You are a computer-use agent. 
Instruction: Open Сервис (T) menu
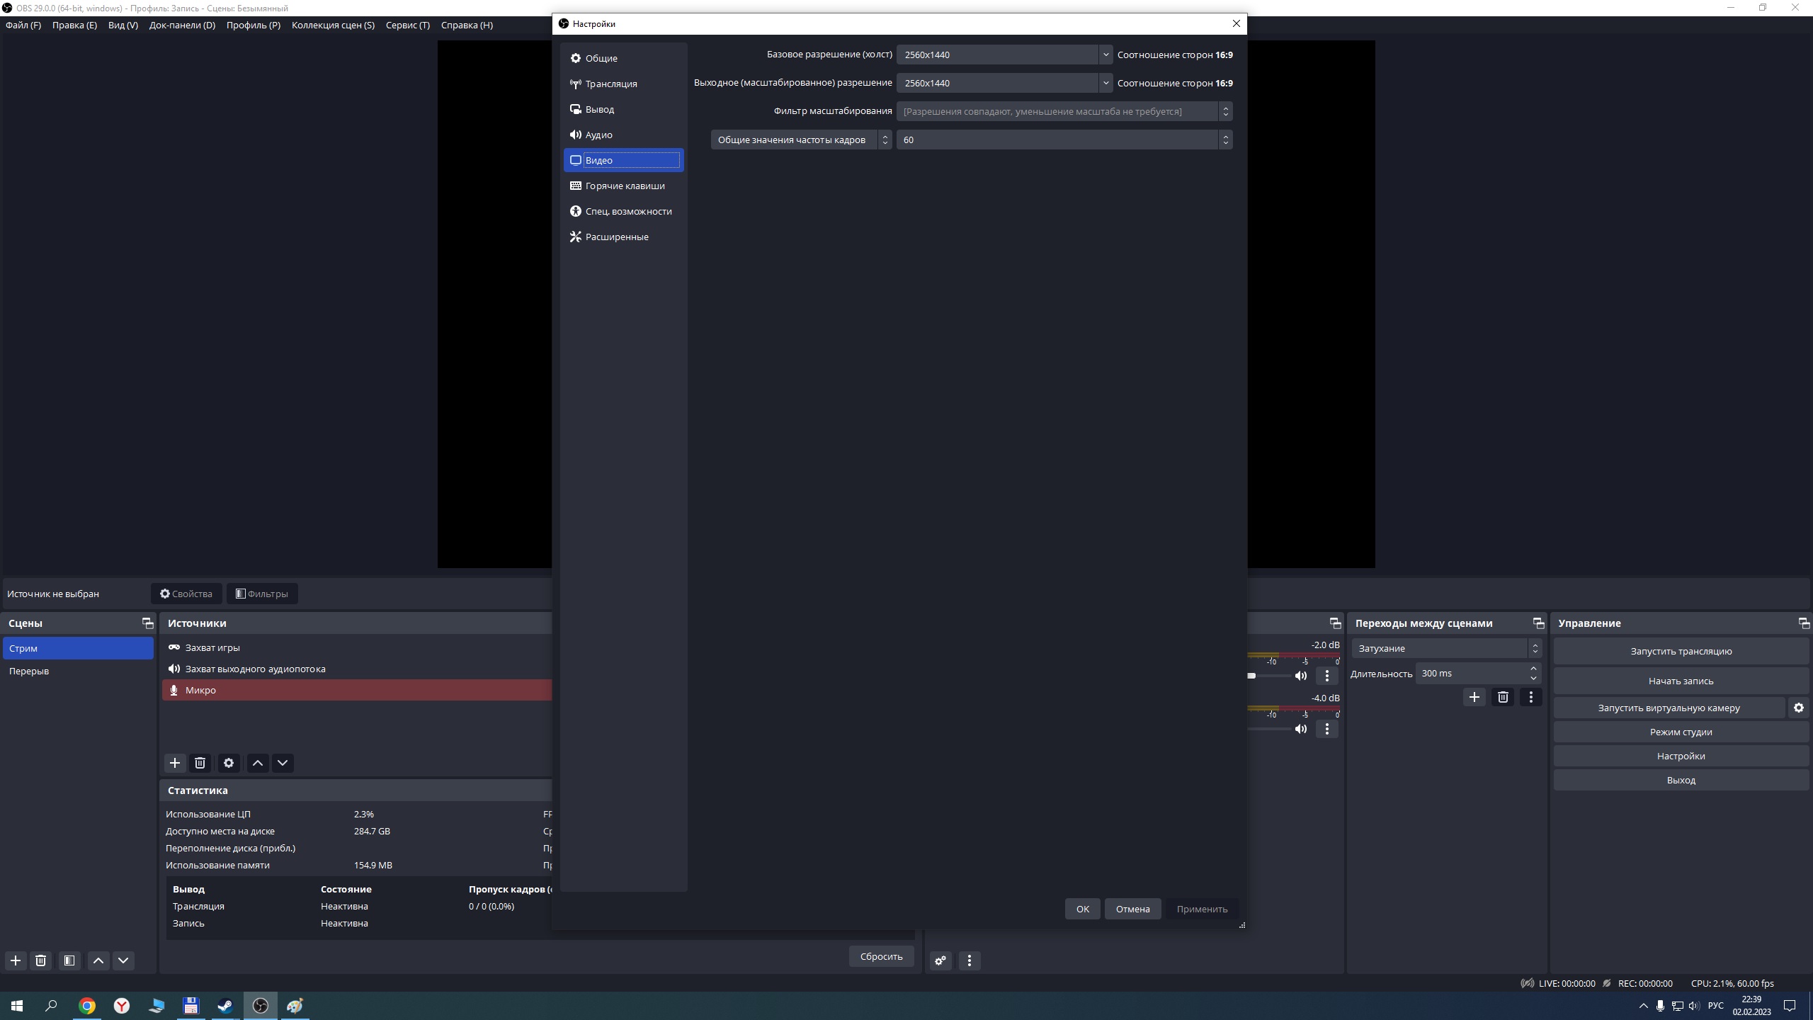coord(407,25)
